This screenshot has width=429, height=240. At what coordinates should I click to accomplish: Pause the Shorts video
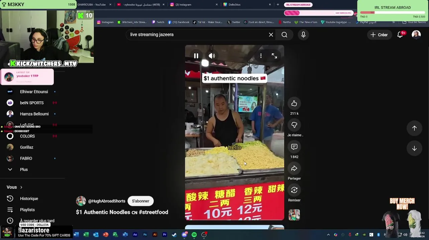196,56
